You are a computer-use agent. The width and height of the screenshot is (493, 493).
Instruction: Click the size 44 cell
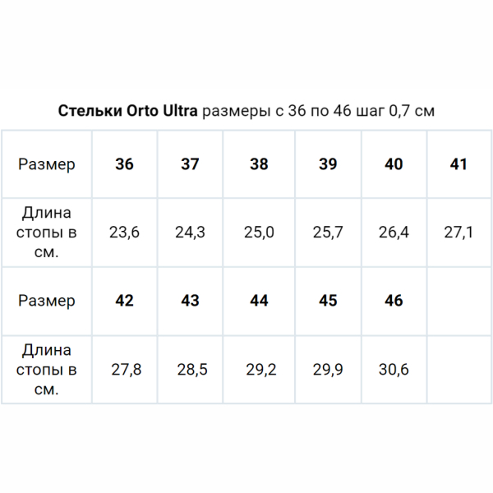point(259,301)
